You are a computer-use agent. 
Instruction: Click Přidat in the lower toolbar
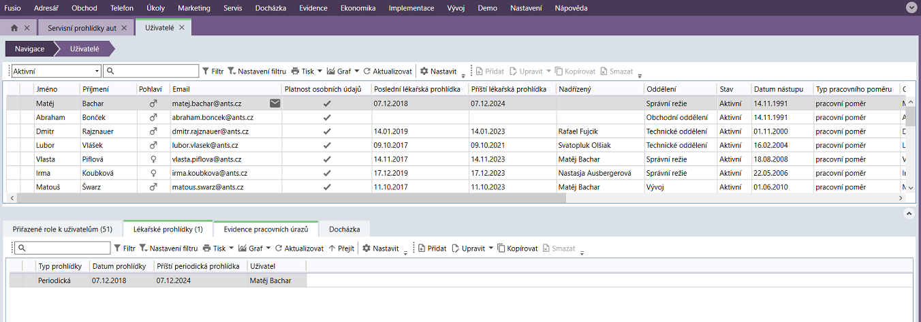432,248
